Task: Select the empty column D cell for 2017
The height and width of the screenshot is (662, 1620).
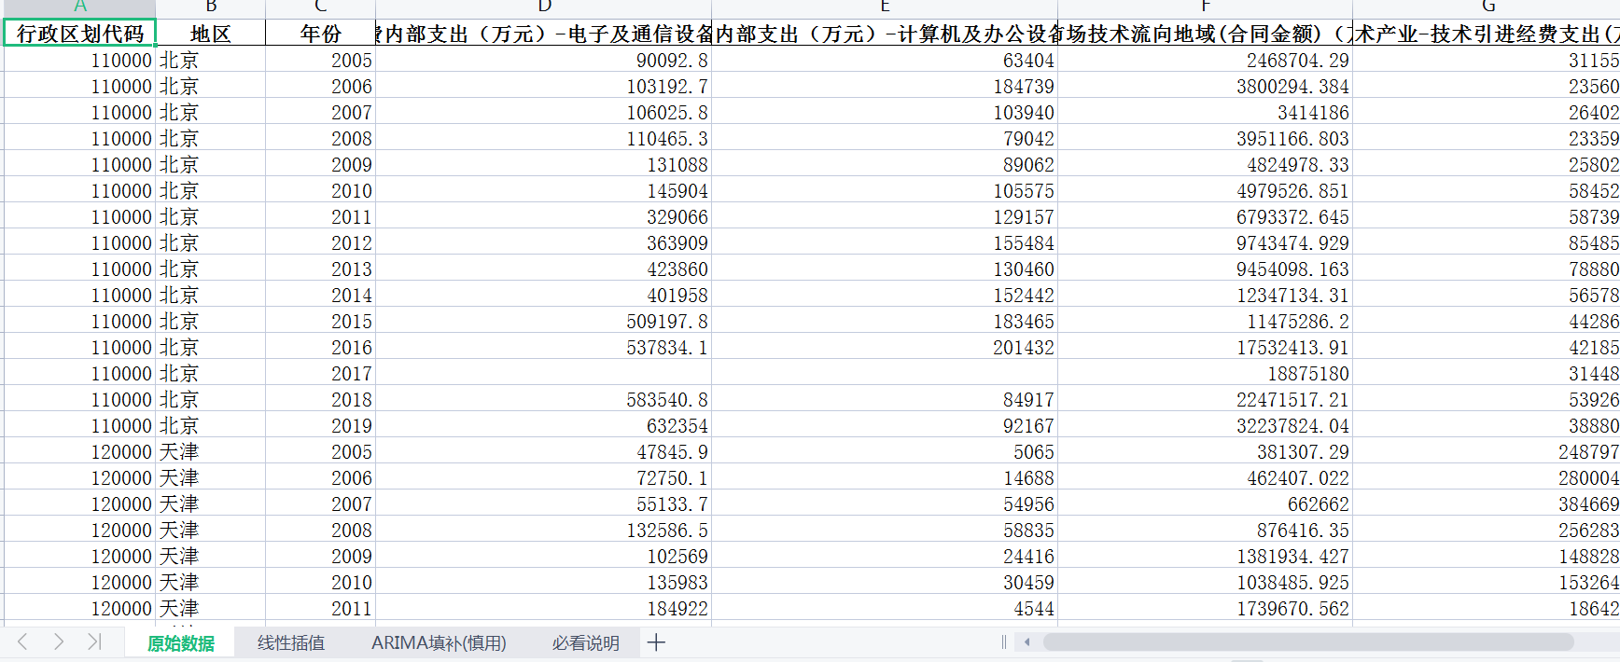Action: 544,374
